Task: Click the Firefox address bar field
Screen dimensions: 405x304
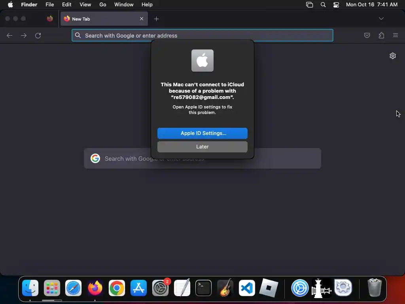Action: (x=202, y=35)
